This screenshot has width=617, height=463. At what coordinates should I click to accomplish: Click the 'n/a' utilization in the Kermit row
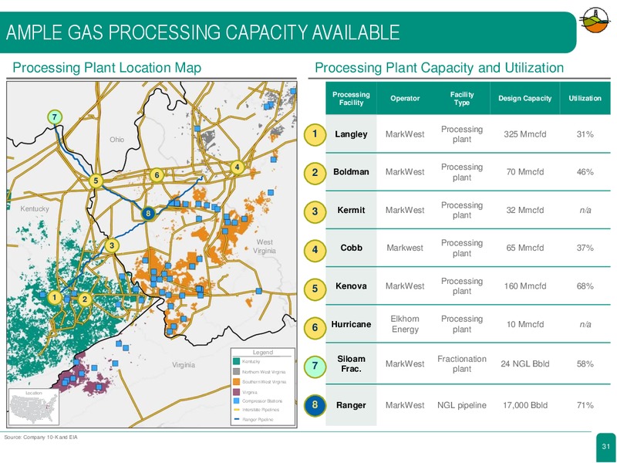click(585, 210)
